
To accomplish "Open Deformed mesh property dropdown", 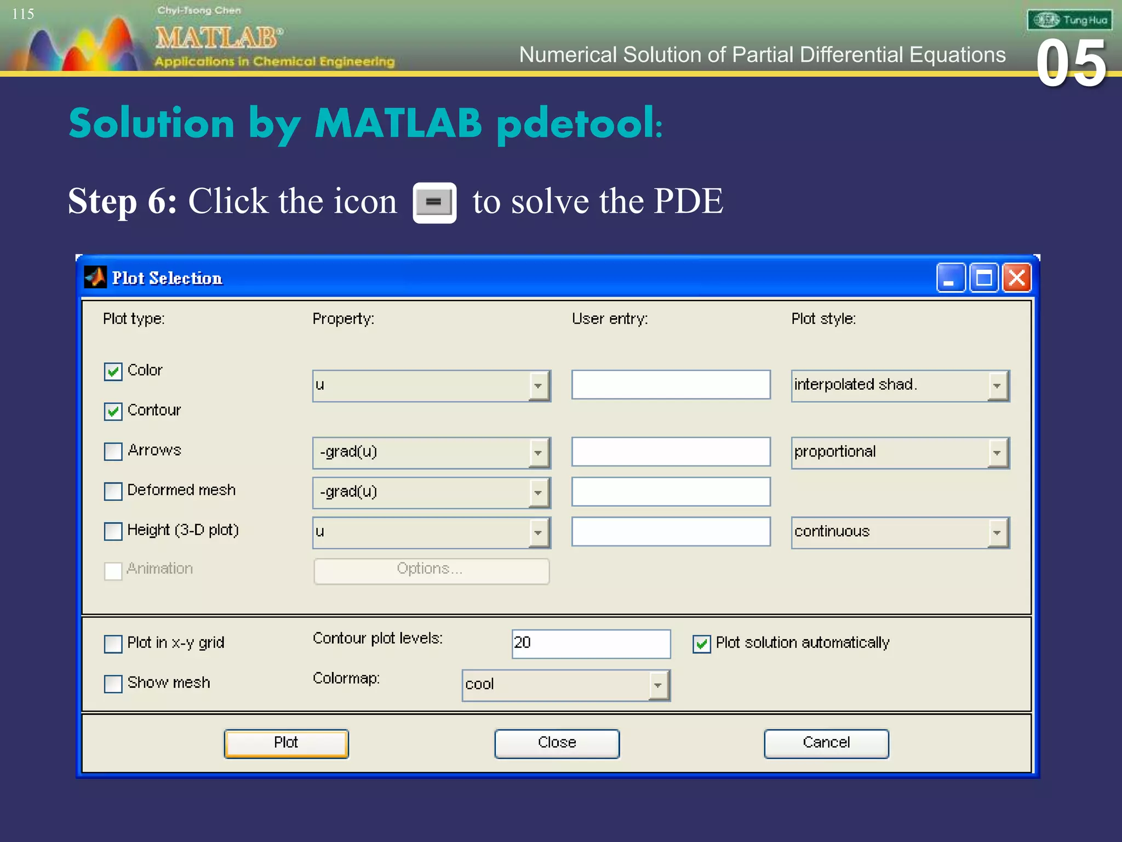I will pos(431,493).
